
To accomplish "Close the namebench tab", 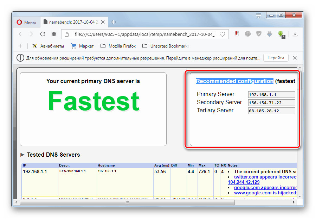I will tap(103, 22).
